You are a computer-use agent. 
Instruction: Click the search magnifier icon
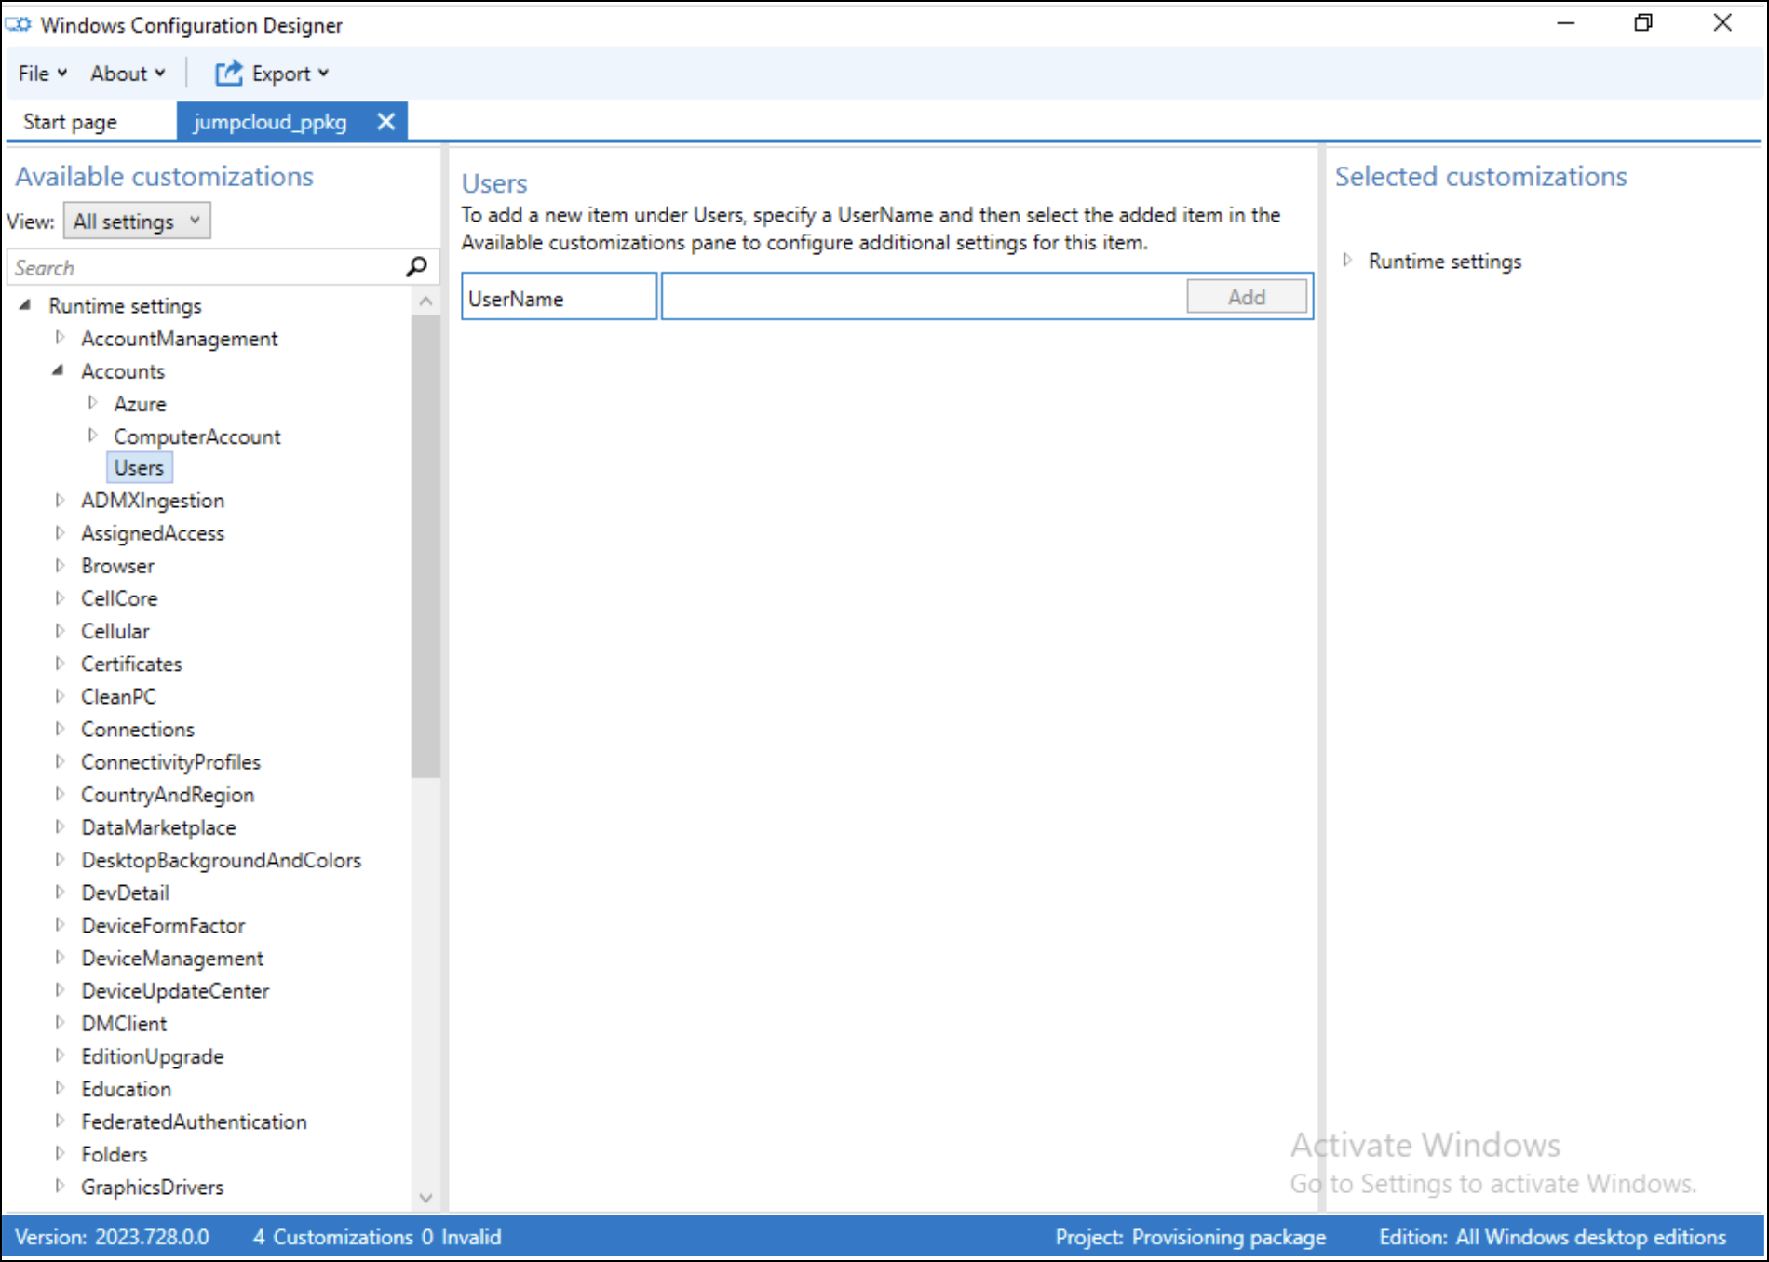pos(416,267)
